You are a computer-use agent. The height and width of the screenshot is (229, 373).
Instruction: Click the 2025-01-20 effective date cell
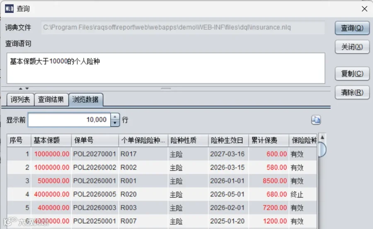click(228, 221)
